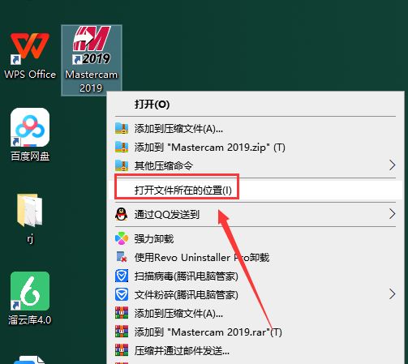Open 通过QQ发送到 menu entry

coord(256,214)
